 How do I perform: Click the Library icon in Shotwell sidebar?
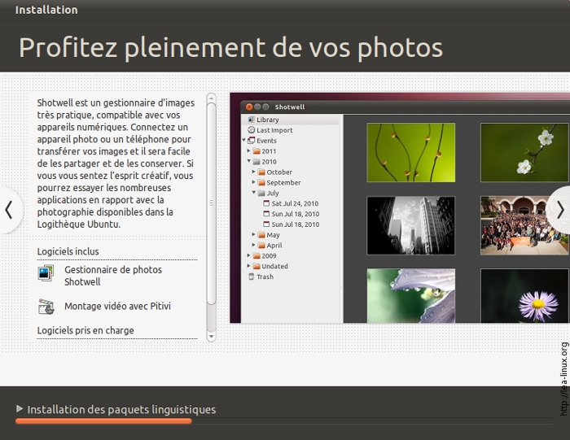(251, 120)
